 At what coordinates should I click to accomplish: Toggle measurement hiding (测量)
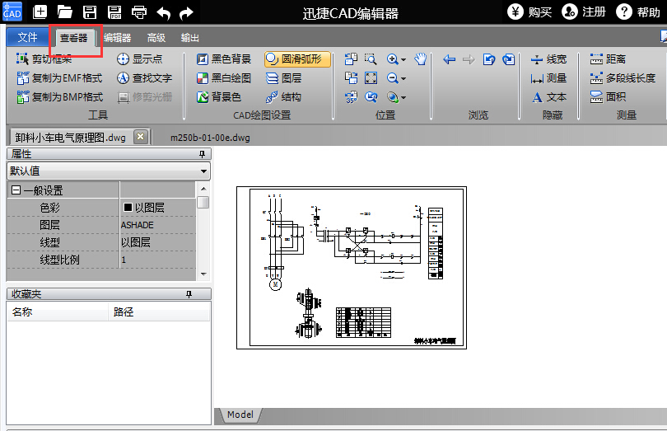pyautogui.click(x=548, y=78)
